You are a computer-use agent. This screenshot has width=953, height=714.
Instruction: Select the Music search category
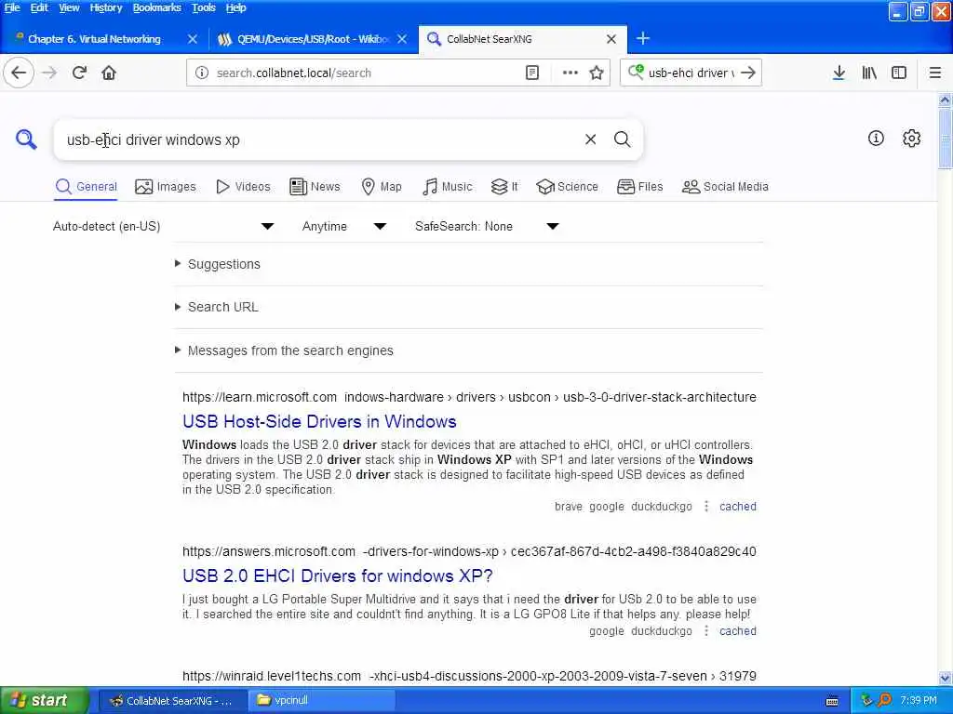pos(447,187)
